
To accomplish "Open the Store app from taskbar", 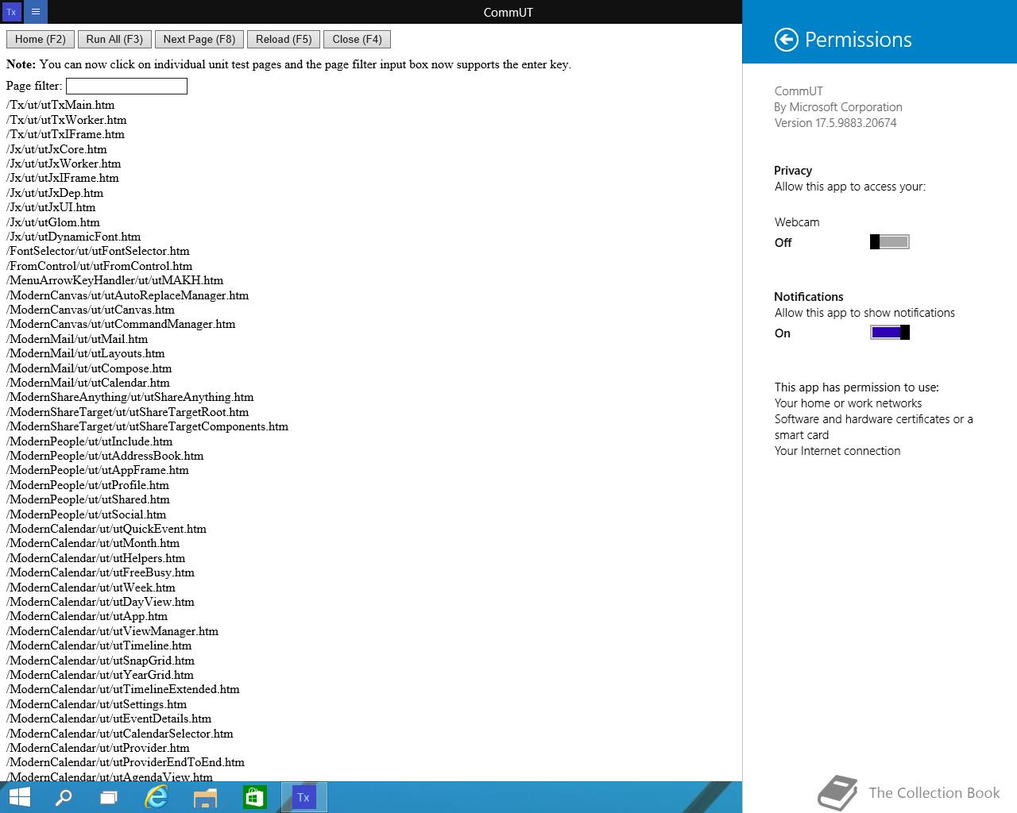I will [x=254, y=797].
